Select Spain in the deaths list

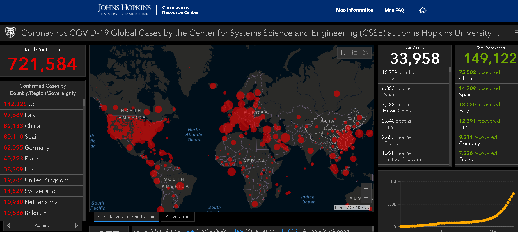[414, 91]
